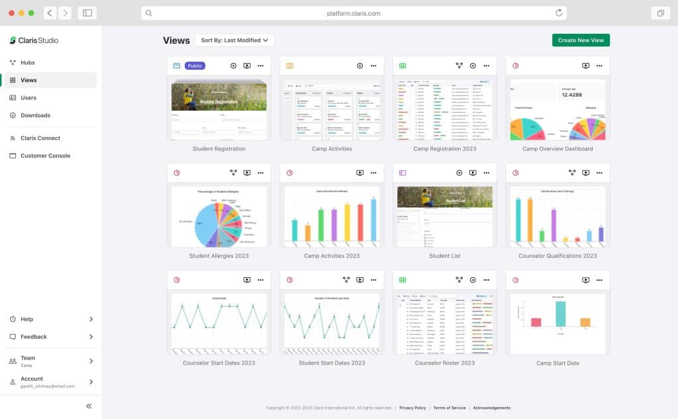Collapse the left sidebar with double chevron
Image resolution: width=678 pixels, height=419 pixels.
point(89,406)
